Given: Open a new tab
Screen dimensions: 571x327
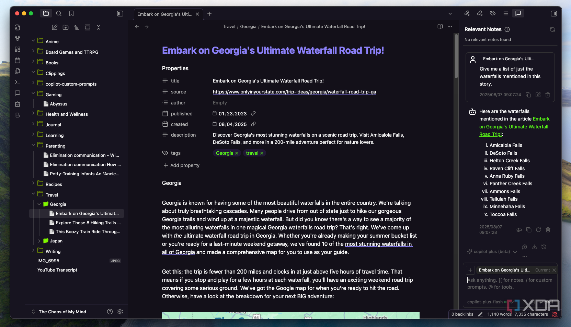Looking at the screenshot, I should point(209,14).
